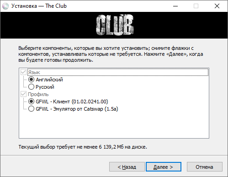The width and height of the screenshot is (228, 177).
Task: Close the installer window
Action: point(217,6)
